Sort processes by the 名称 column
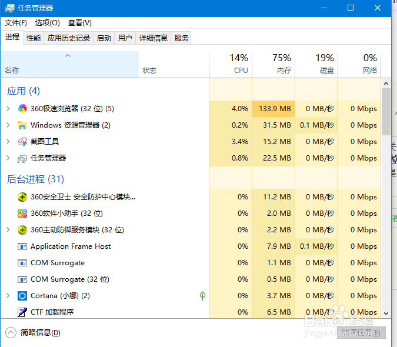The width and height of the screenshot is (397, 347). point(70,65)
